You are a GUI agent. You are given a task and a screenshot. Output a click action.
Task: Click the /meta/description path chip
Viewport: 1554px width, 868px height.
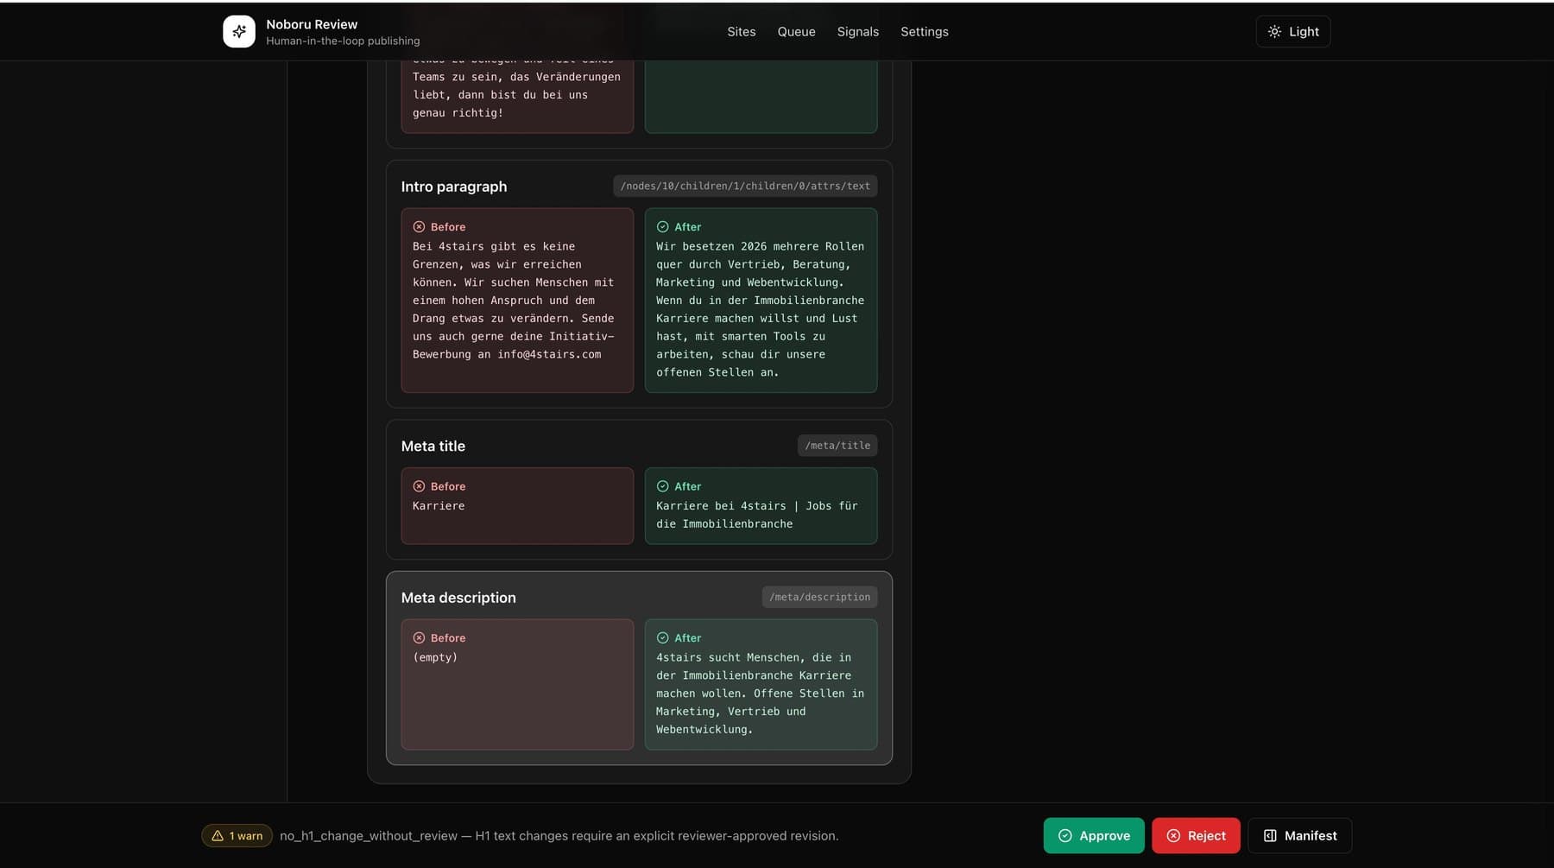pos(819,597)
